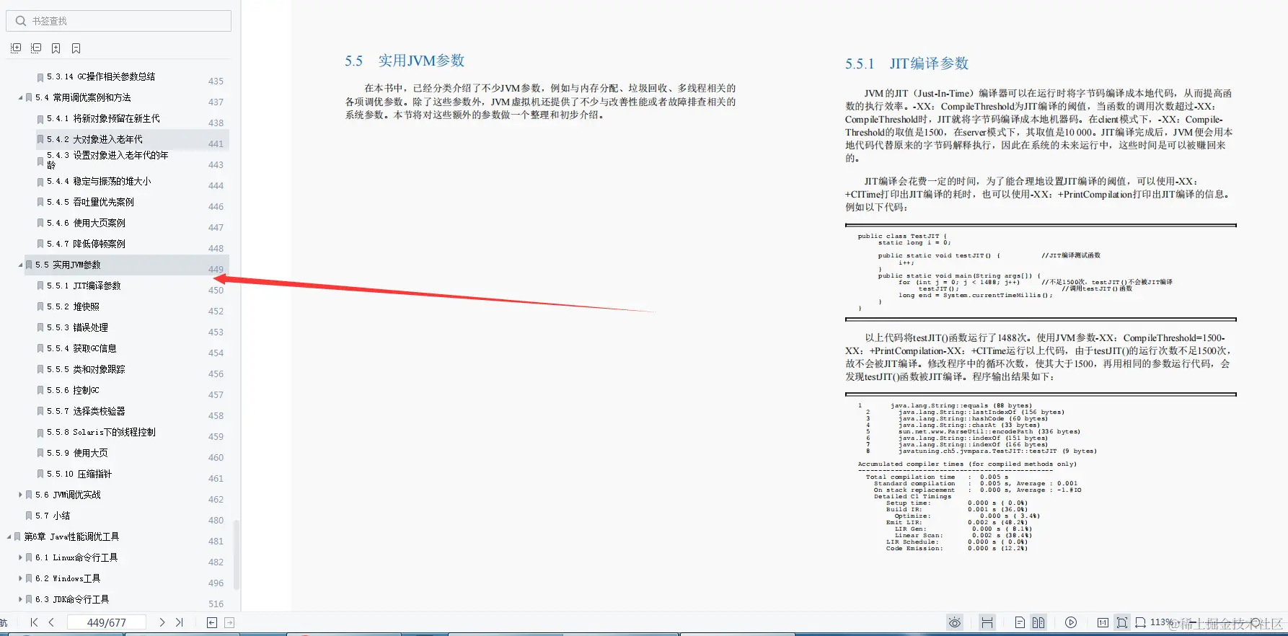Expand the 6.1 Linux命令行工具 section

pyautogui.click(x=20, y=557)
